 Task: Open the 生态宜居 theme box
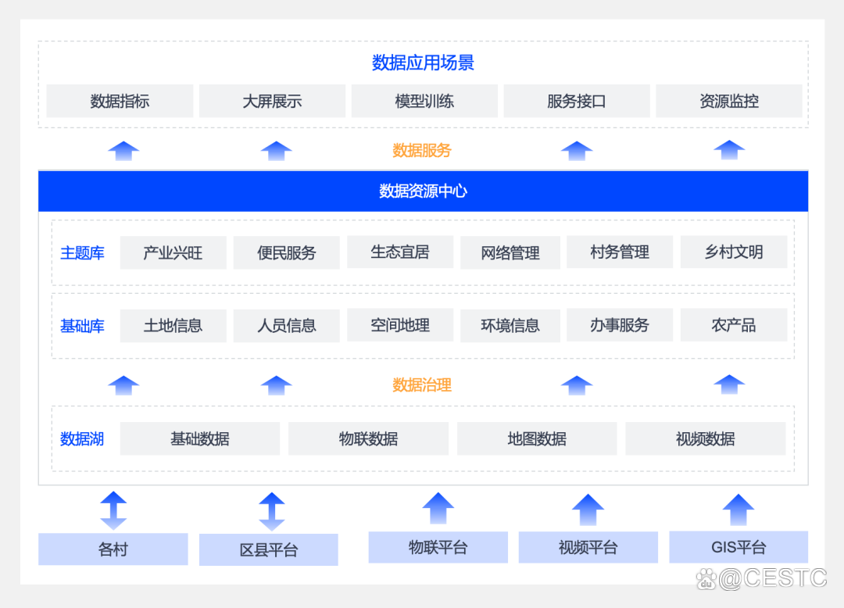point(399,252)
